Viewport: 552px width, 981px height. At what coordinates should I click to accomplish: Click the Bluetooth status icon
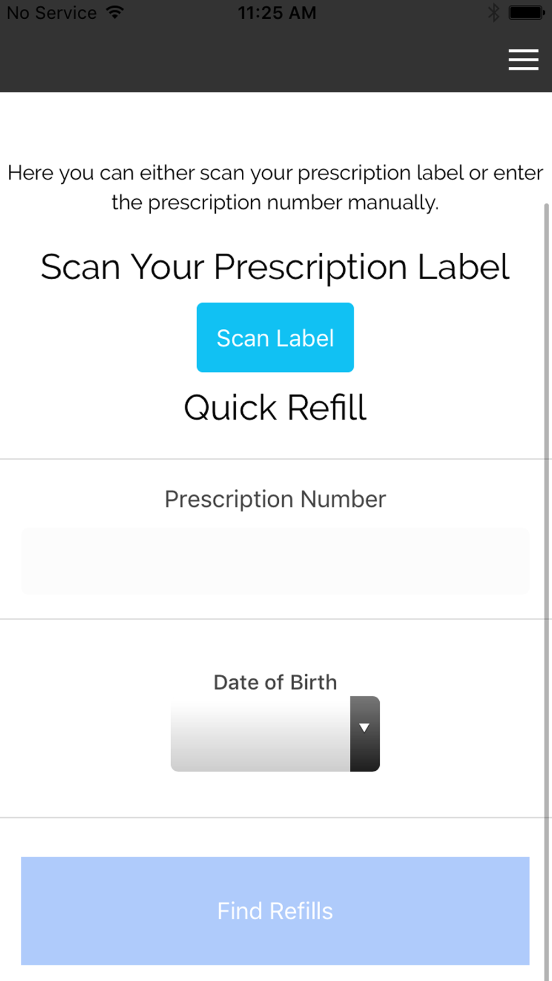click(493, 12)
